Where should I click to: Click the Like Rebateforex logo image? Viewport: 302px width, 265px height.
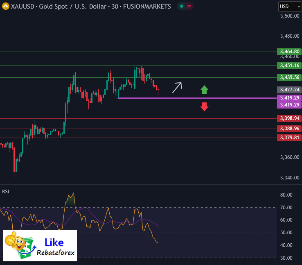click(x=40, y=245)
